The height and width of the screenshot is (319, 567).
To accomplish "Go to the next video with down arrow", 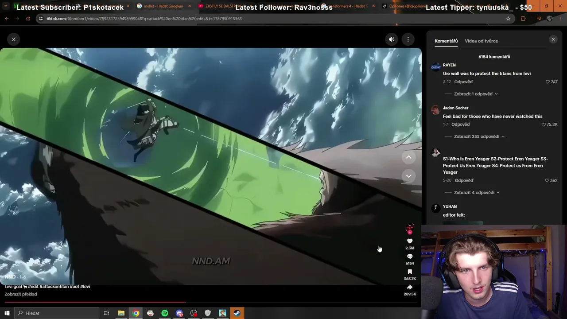I will tap(408, 176).
